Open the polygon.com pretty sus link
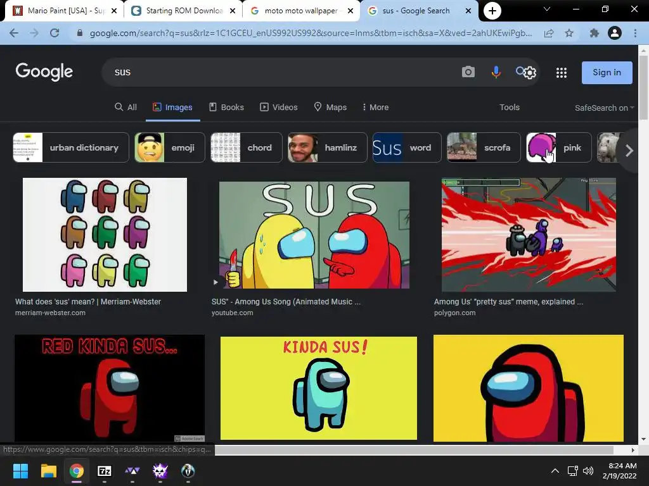This screenshot has width=649, height=486. (x=508, y=302)
